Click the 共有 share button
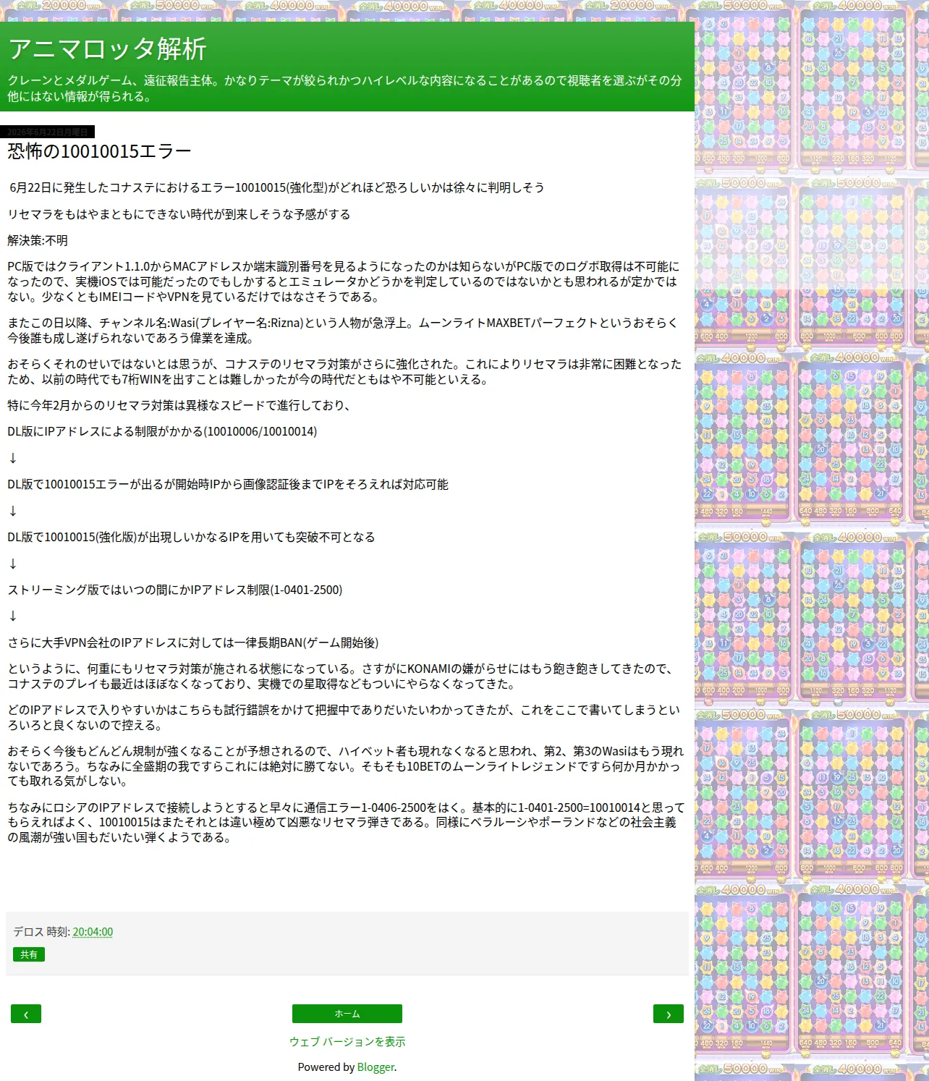Screen dimensions: 929x1081 pos(29,954)
